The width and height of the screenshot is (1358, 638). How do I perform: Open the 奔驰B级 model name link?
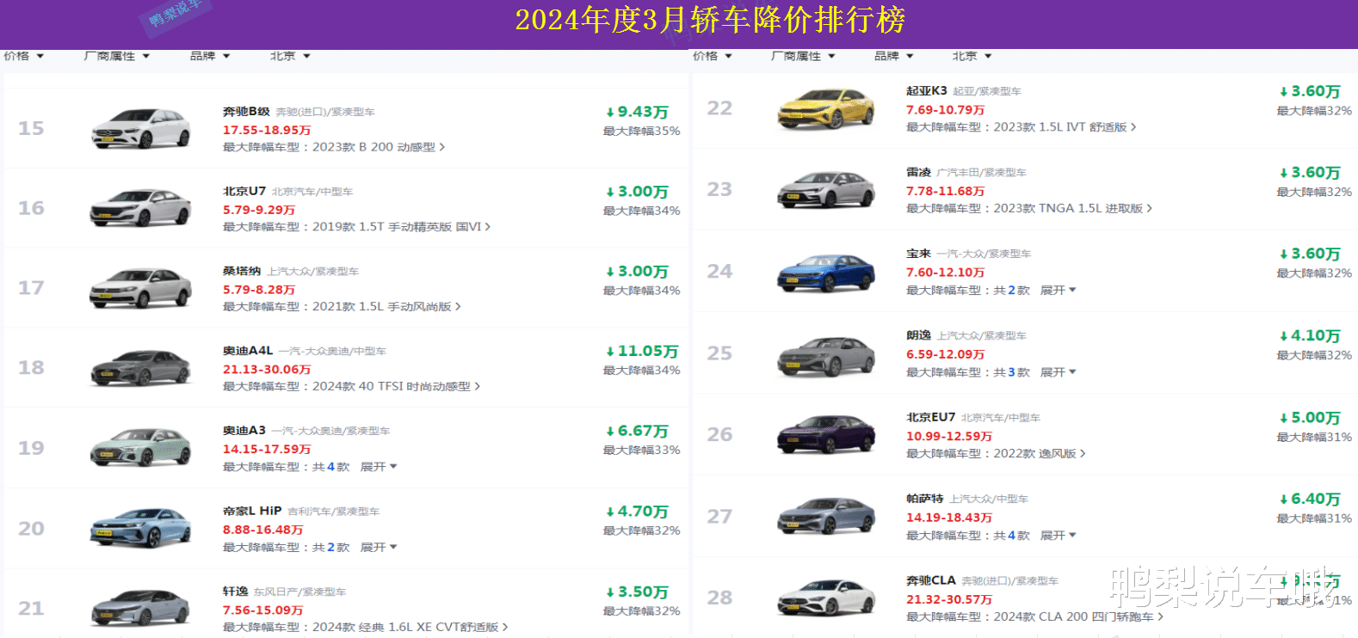246,112
